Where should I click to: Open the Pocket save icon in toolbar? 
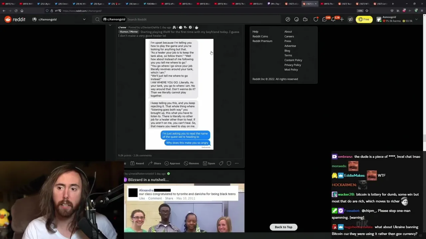click(392, 11)
